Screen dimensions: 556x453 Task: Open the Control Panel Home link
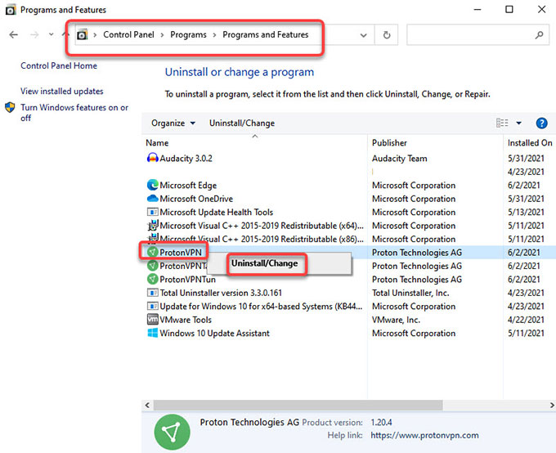[x=59, y=65]
